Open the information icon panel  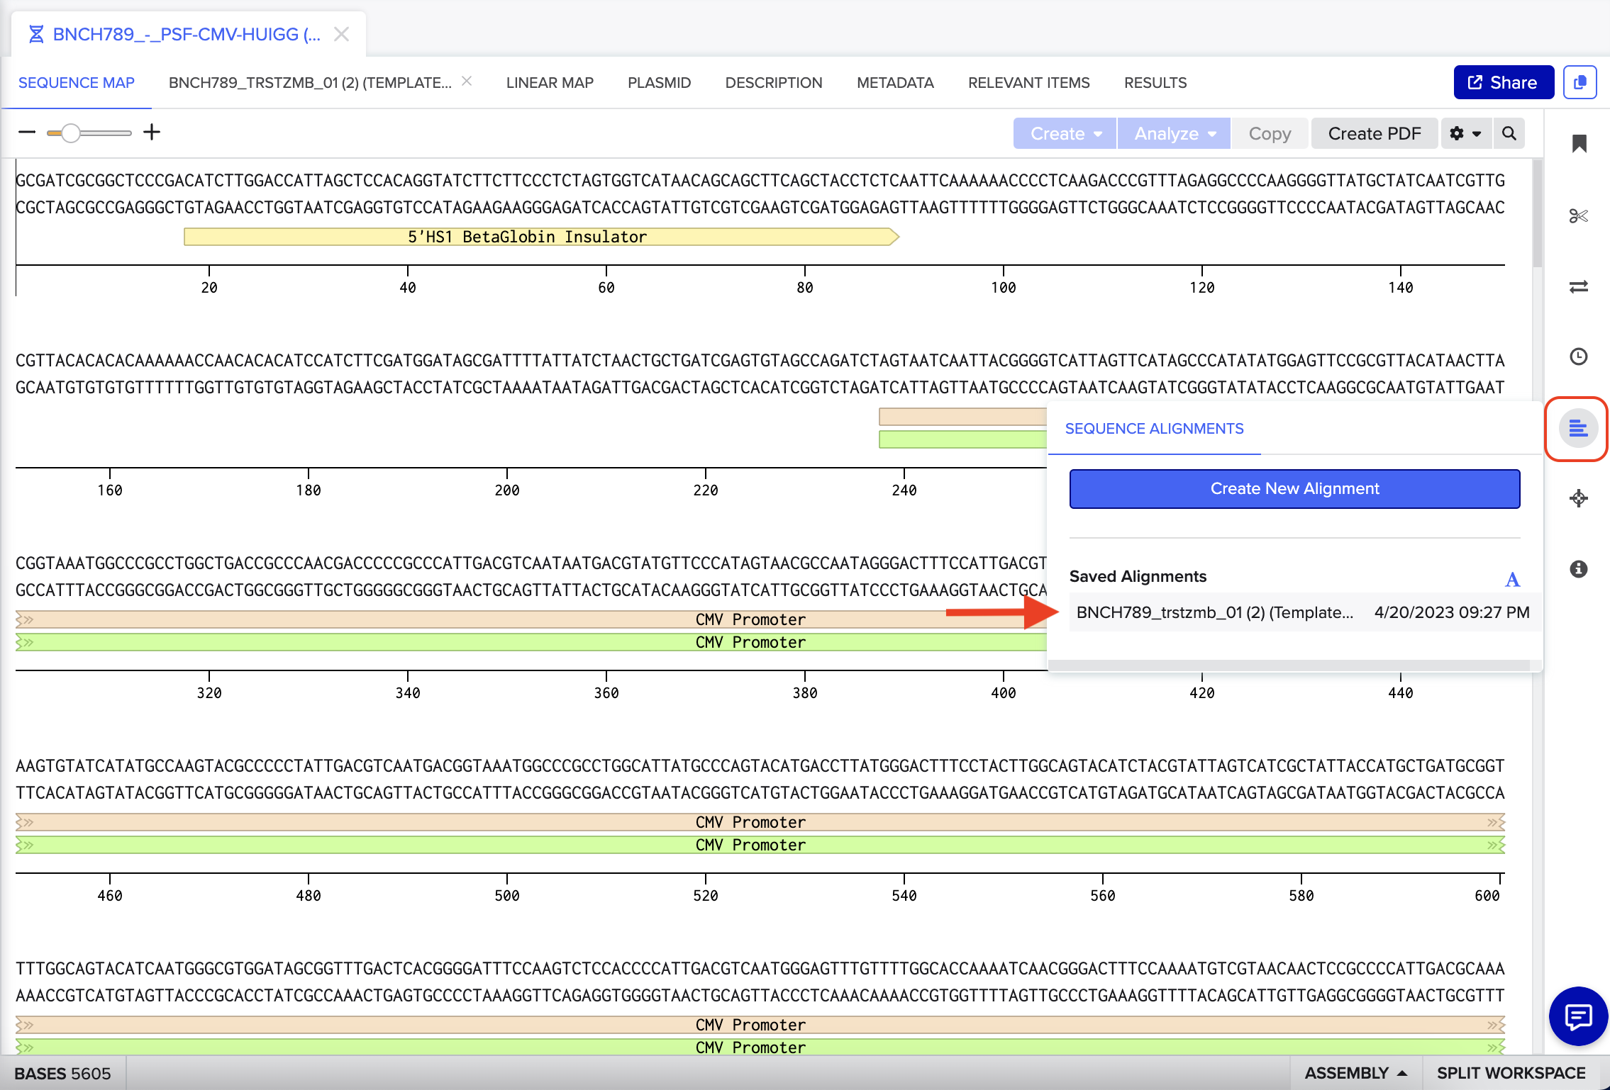click(1579, 569)
